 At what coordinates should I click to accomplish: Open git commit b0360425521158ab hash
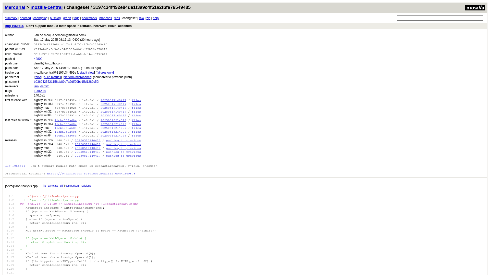coord(67,82)
